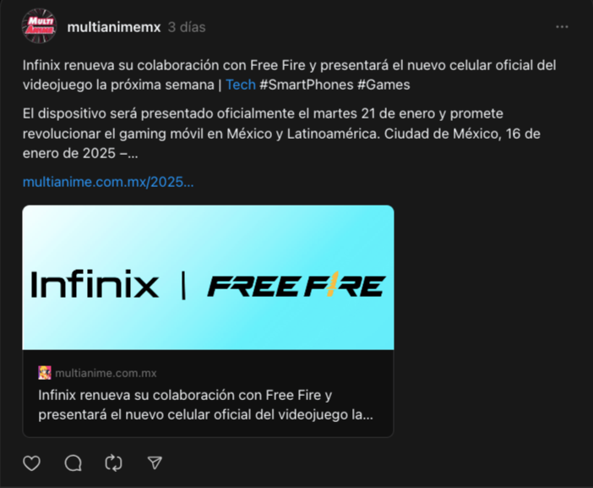Click the paragraph beginning 'El dispositivo será presentado'
The image size is (593, 488).
[x=281, y=134]
